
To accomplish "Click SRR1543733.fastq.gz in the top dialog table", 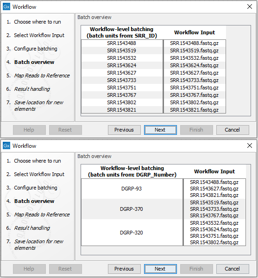I will click(x=195, y=80).
